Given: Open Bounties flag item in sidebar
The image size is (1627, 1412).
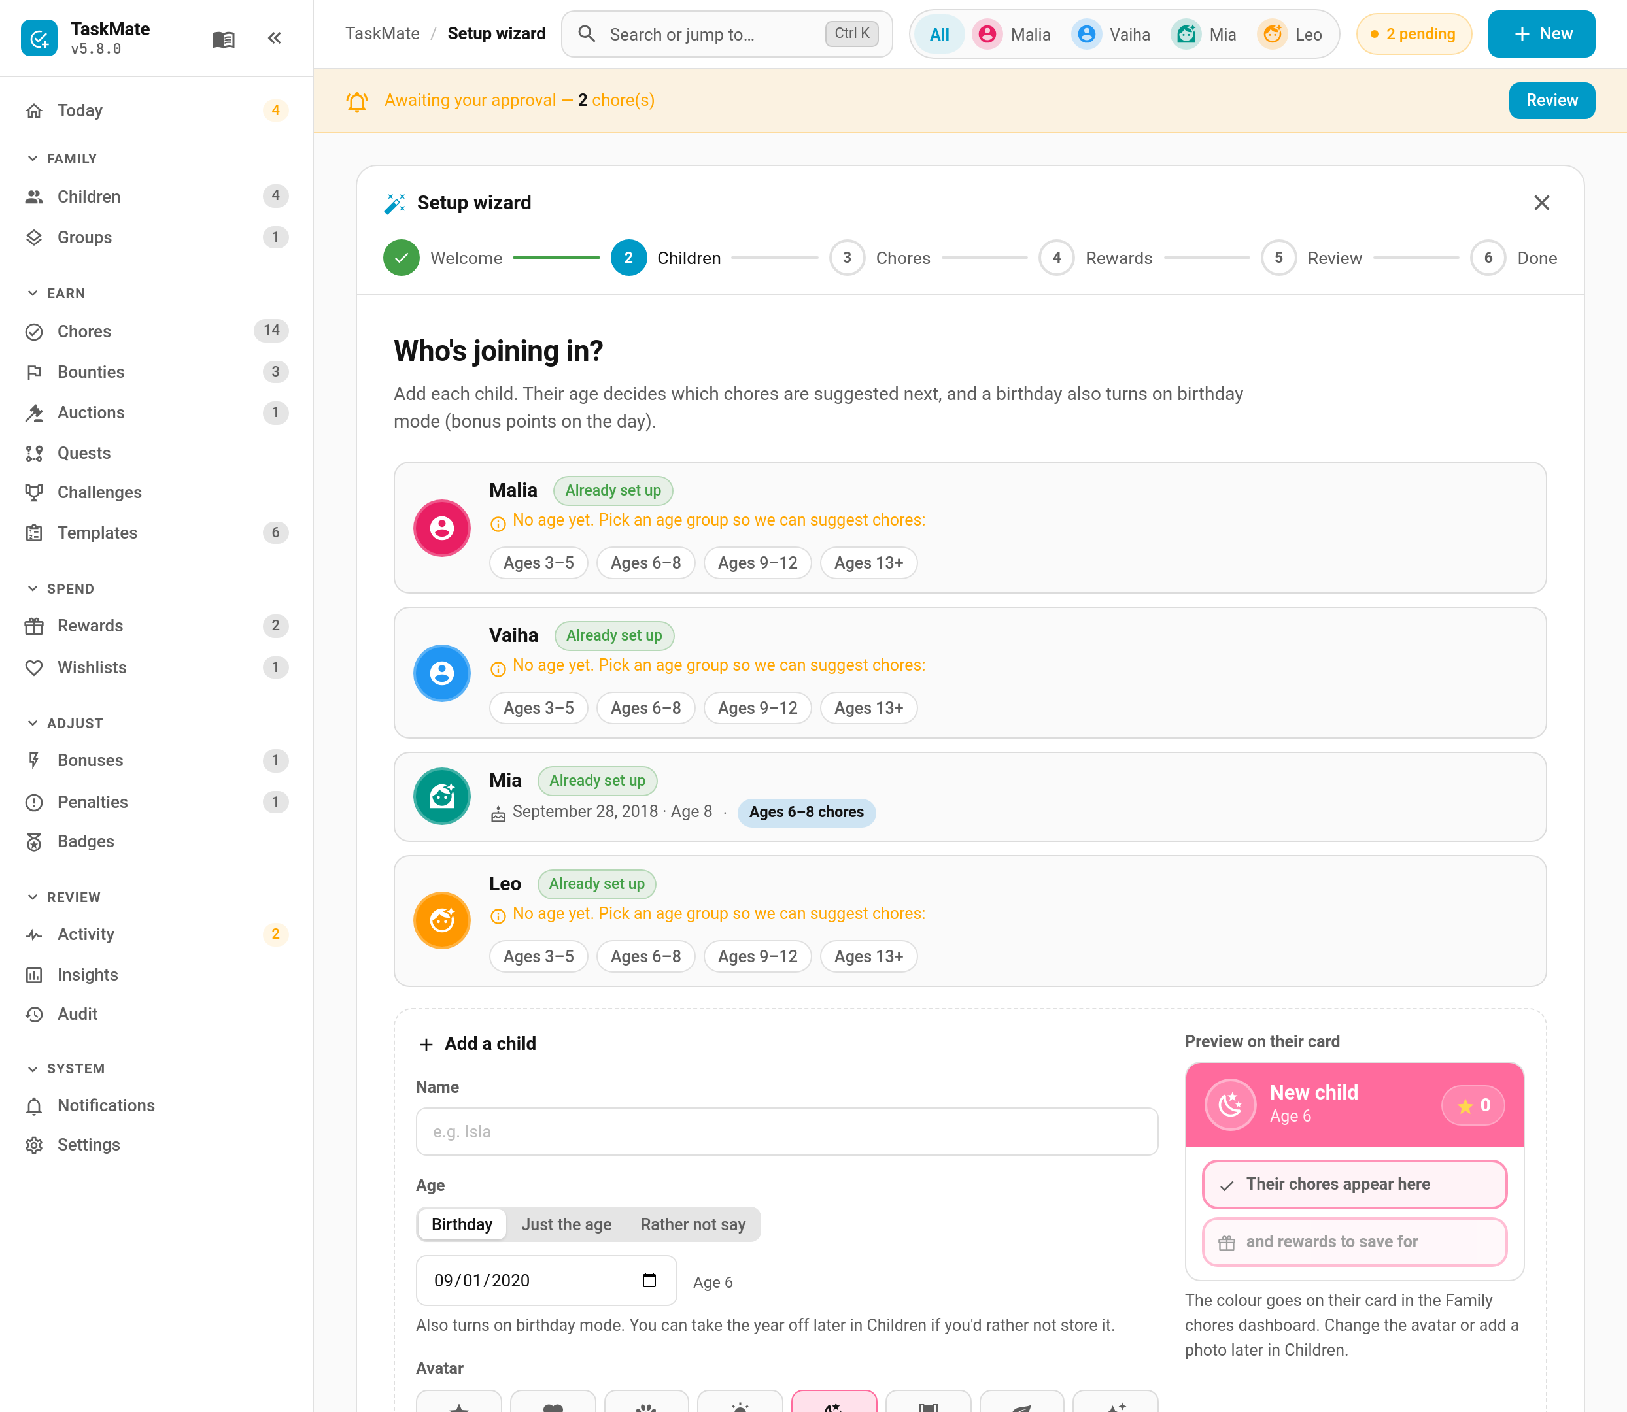Looking at the screenshot, I should pyautogui.click(x=156, y=372).
